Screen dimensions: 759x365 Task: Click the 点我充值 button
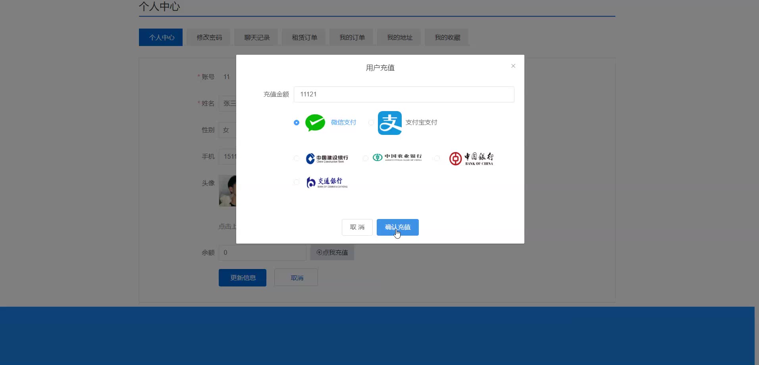coord(332,252)
